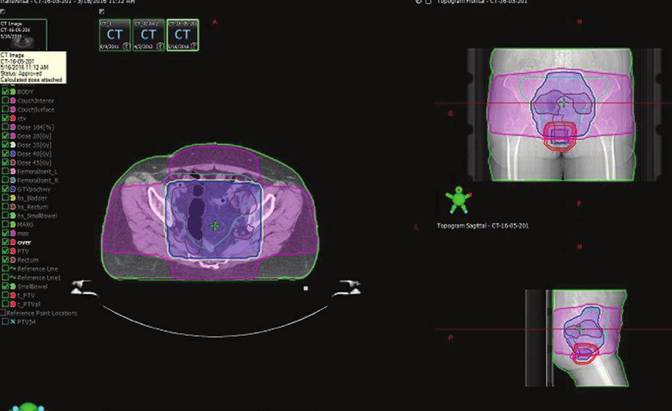Click the hs_SmallBowel green icon
Screen dimensions: 672x411
[13, 215]
